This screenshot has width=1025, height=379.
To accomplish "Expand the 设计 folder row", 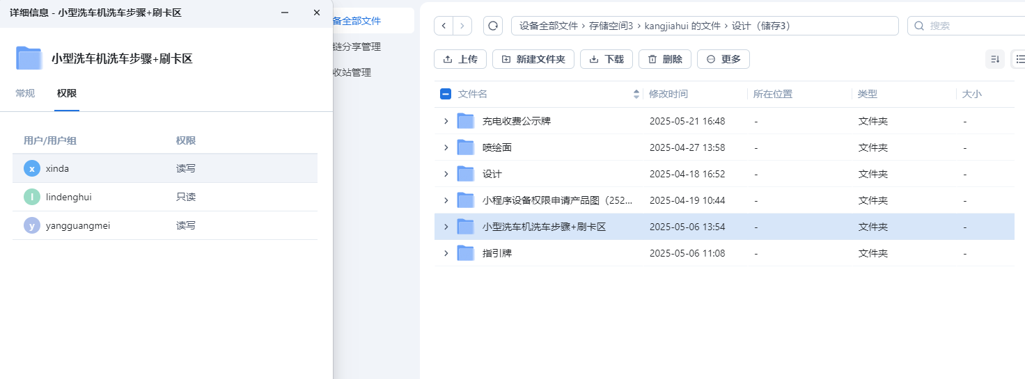I will point(446,174).
